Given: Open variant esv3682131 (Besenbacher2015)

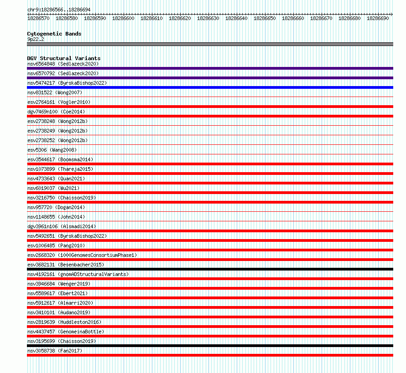Looking at the screenshot, I should tap(66, 265).
